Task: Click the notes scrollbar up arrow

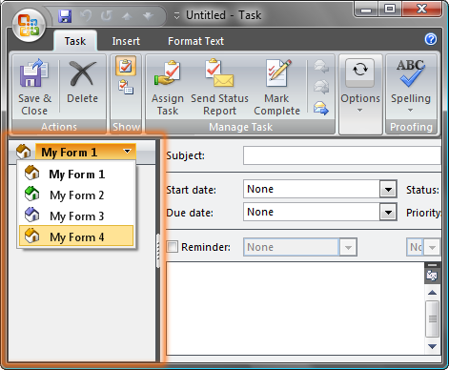Action: (x=432, y=293)
